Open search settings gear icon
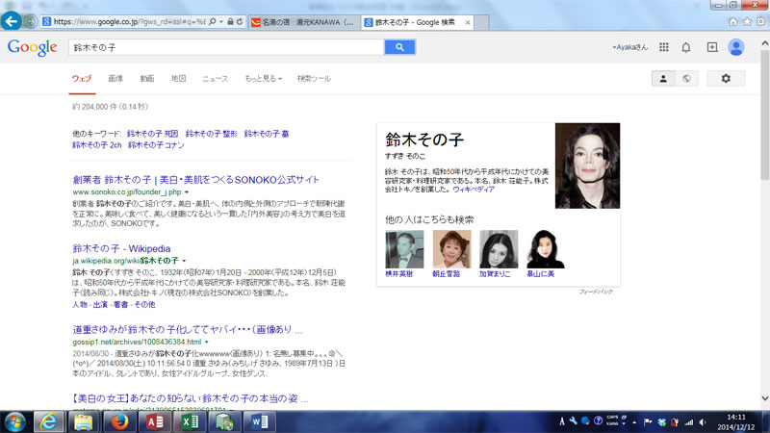 tap(726, 79)
